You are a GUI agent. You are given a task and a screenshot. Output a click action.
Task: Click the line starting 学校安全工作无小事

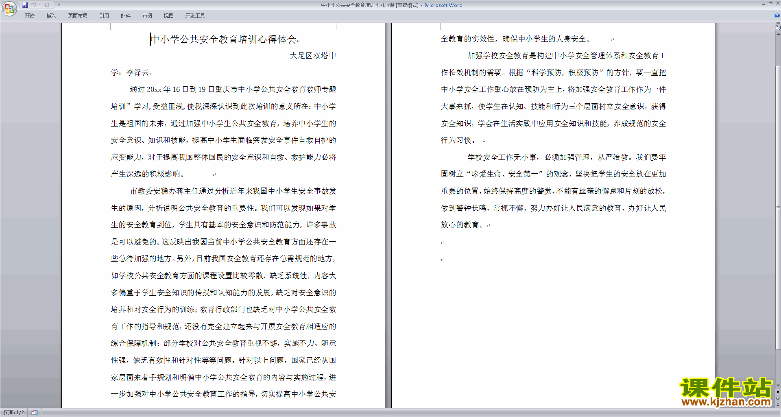(567, 157)
